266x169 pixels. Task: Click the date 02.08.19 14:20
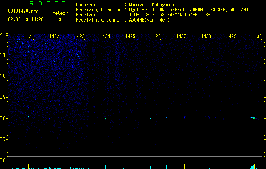(26, 19)
